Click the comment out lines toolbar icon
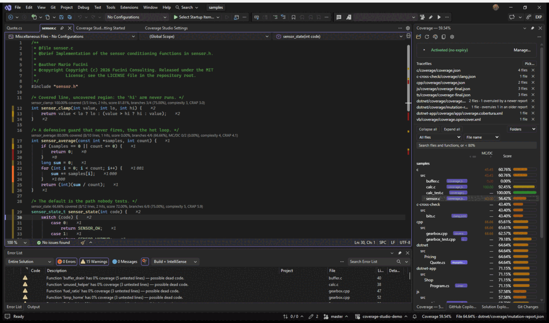The image size is (549, 323). pyautogui.click(x=275, y=17)
